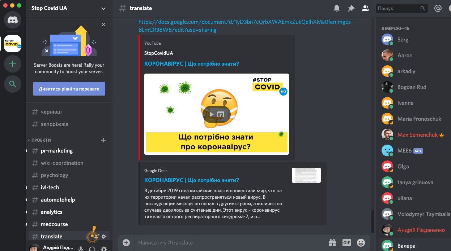Collapse the ПРОЕКТИ channel category
The image size is (451, 251).
coord(41,140)
